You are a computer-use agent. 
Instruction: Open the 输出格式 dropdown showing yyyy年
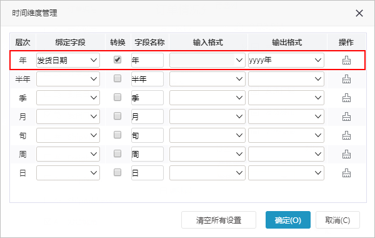286,60
